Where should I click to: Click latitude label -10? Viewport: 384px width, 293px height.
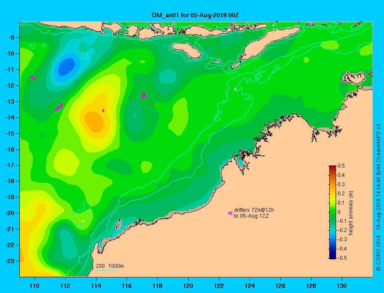point(10,53)
